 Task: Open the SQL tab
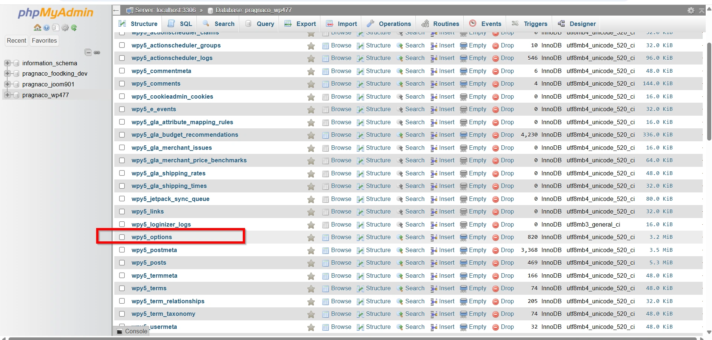(180, 24)
